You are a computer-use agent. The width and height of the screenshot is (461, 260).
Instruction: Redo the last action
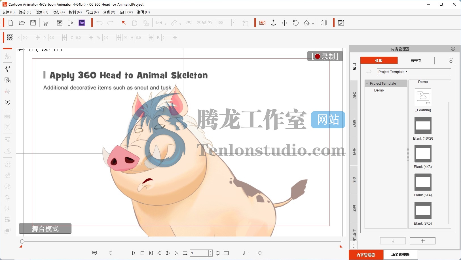click(110, 23)
